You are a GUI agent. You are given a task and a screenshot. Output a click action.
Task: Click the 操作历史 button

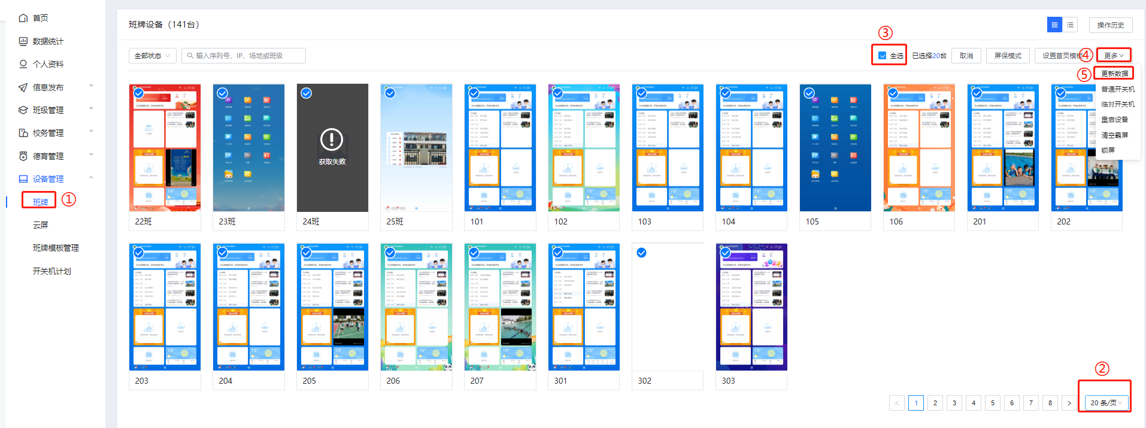click(x=1111, y=25)
